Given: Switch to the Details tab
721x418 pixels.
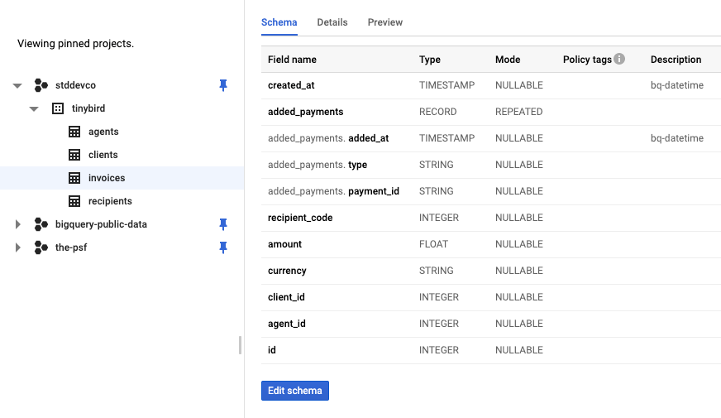Looking at the screenshot, I should point(332,22).
